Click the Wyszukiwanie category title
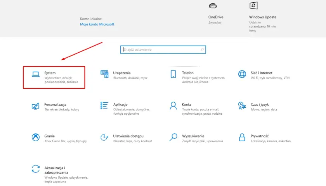The width and height of the screenshot is (326, 186). [193, 136]
